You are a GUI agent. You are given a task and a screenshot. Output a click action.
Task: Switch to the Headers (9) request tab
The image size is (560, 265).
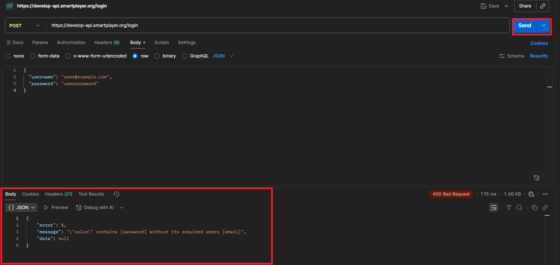pyautogui.click(x=107, y=43)
